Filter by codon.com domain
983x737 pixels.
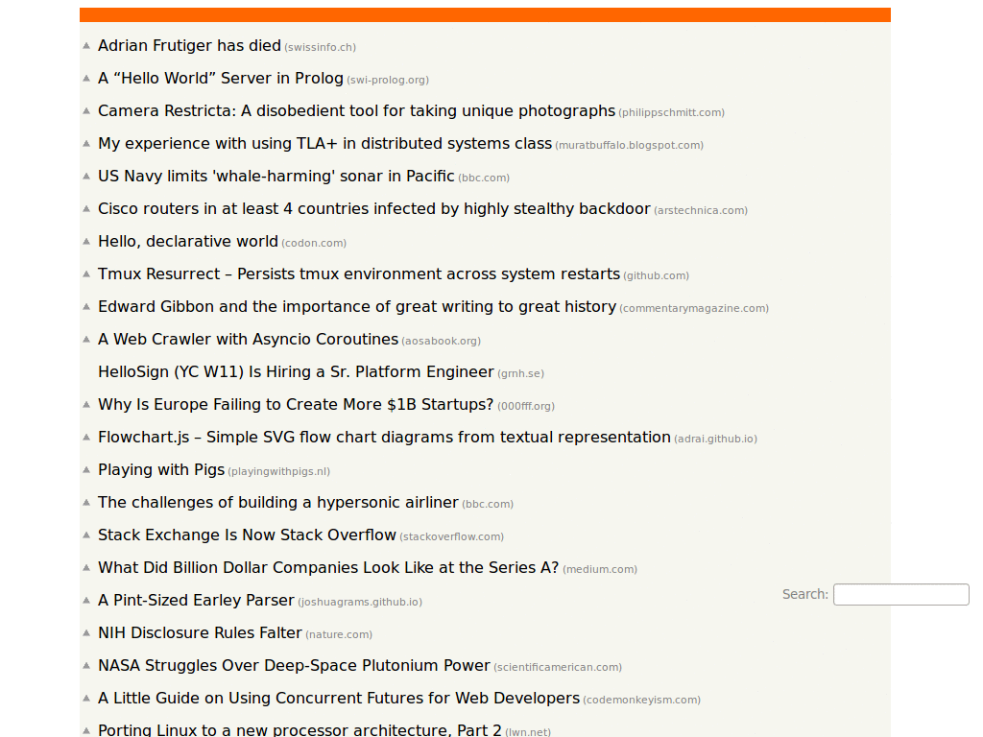coord(314,243)
